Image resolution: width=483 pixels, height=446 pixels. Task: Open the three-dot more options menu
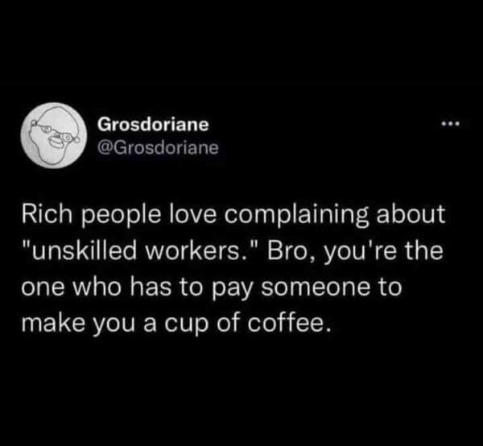450,125
